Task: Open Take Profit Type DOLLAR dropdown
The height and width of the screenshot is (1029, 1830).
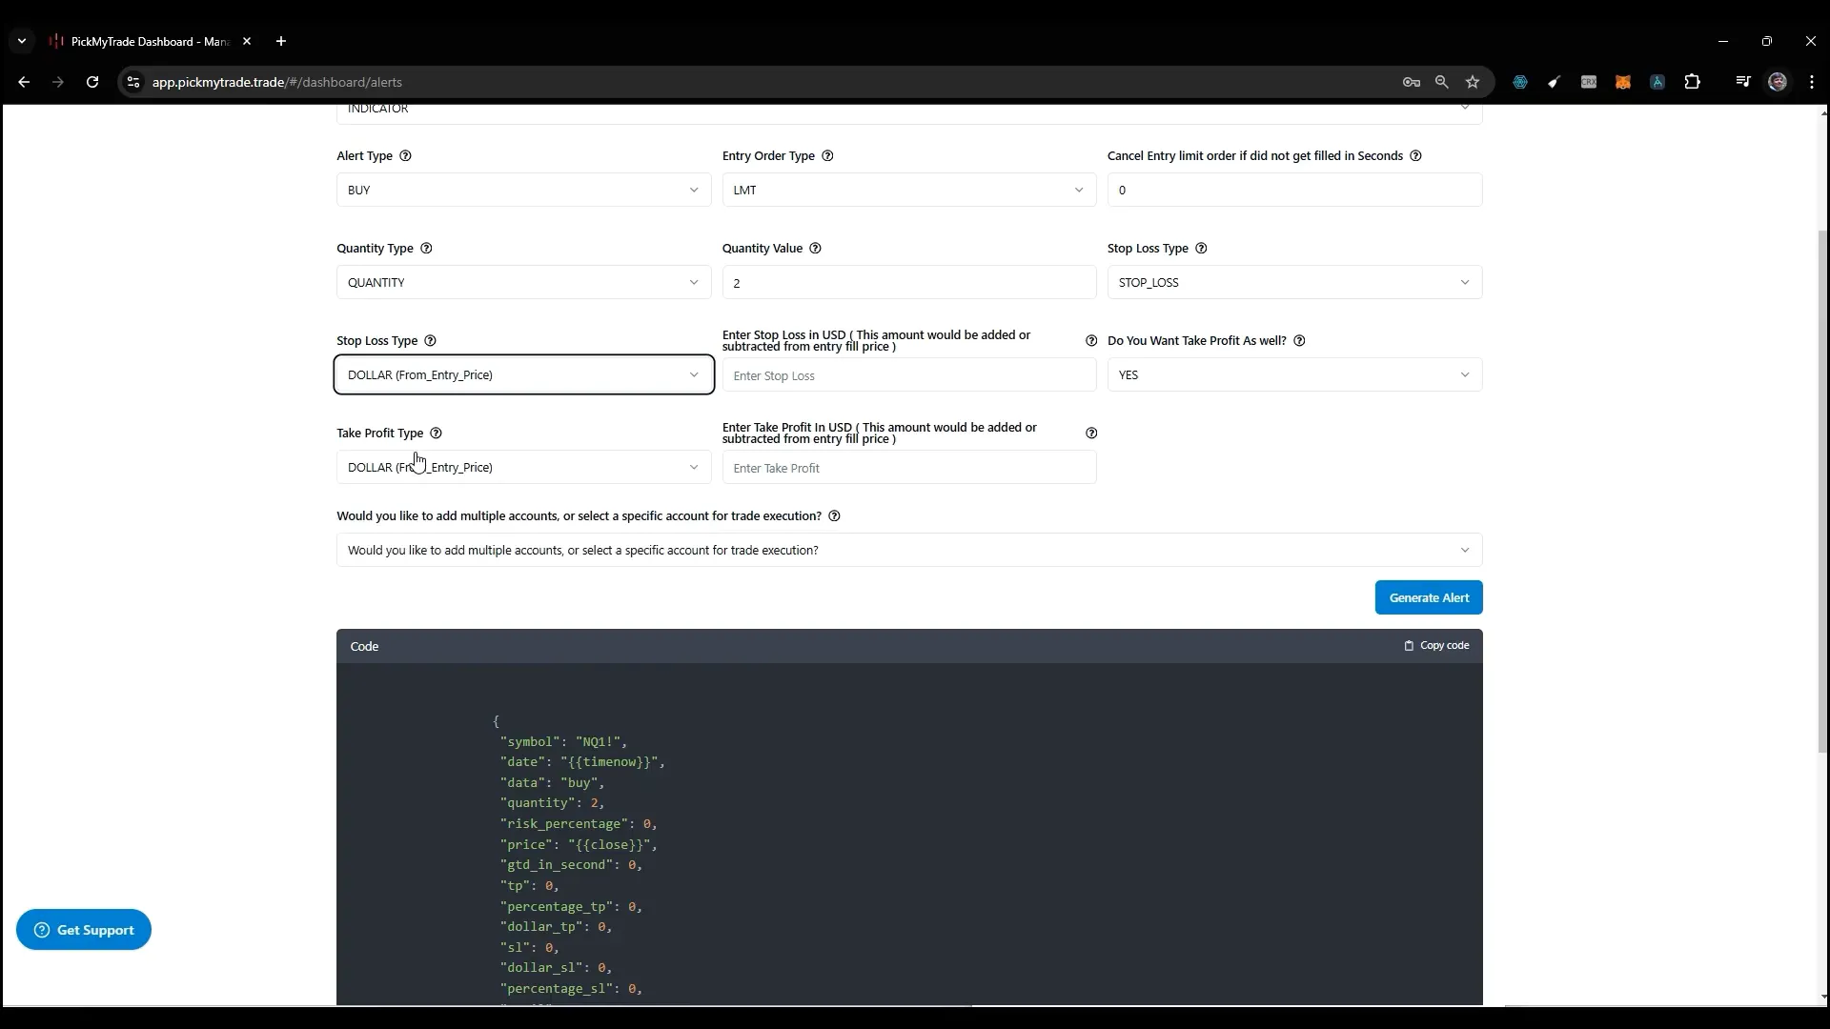Action: coord(523,467)
